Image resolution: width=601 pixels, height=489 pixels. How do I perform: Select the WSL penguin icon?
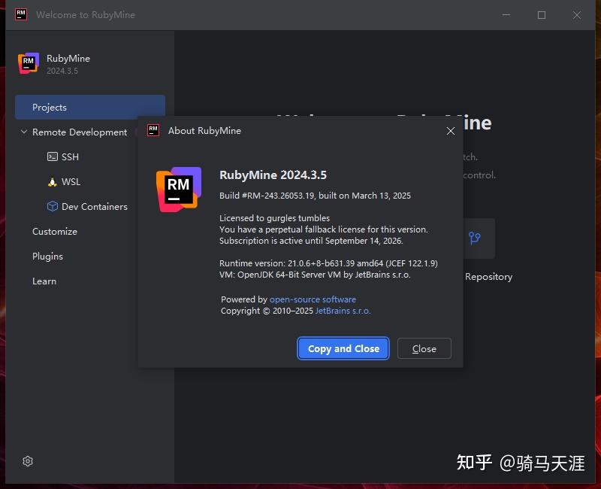tap(51, 181)
